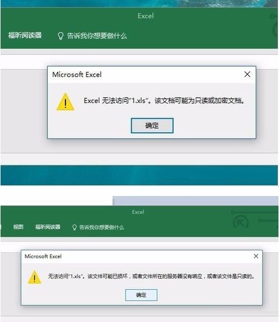
Task: Click 确定 in the server-not-responding warning dialog
Action: 141,295
